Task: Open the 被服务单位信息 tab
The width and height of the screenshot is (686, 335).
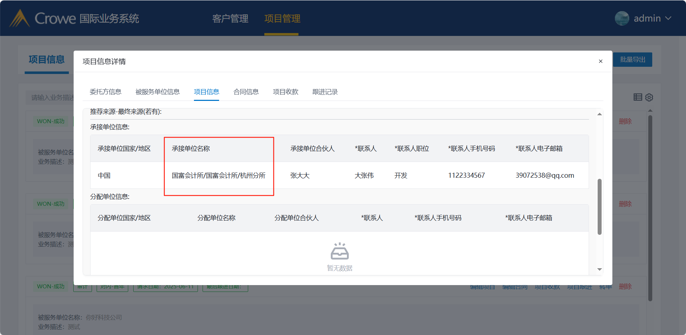Action: point(157,92)
